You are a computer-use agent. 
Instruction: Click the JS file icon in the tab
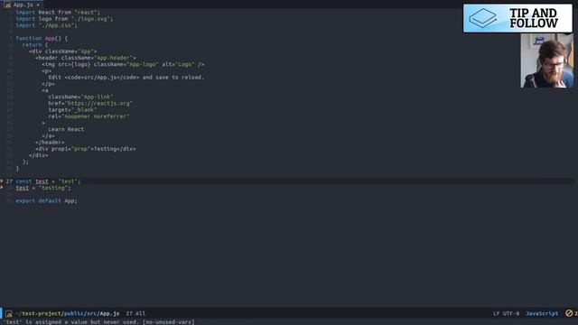7,5
